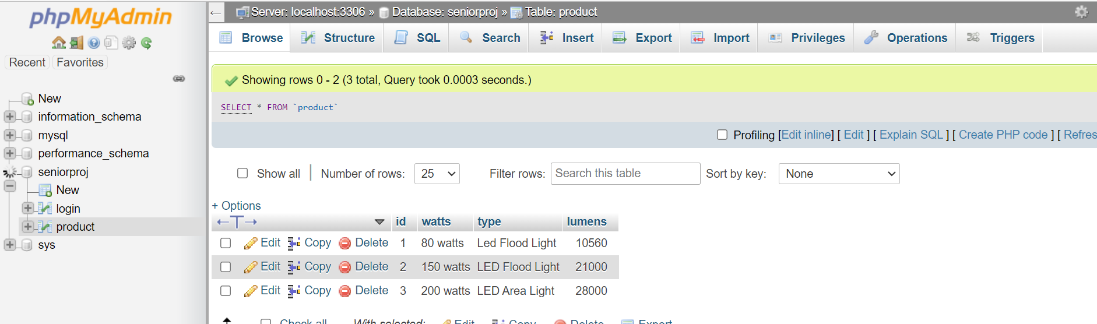Click the Recent button in sidebar
Image resolution: width=1097 pixels, height=324 pixels.
(x=27, y=62)
